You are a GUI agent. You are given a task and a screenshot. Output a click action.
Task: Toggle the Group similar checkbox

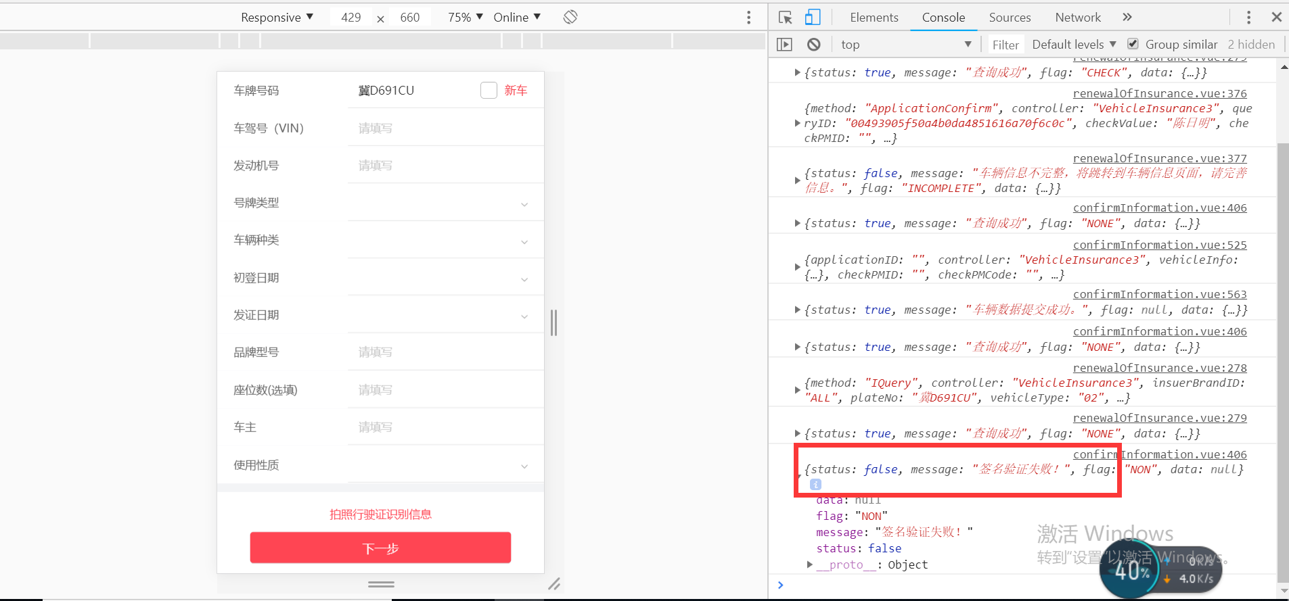click(x=1133, y=44)
